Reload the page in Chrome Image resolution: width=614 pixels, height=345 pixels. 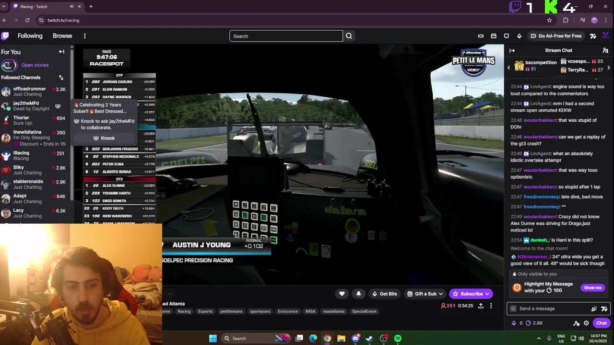27,20
